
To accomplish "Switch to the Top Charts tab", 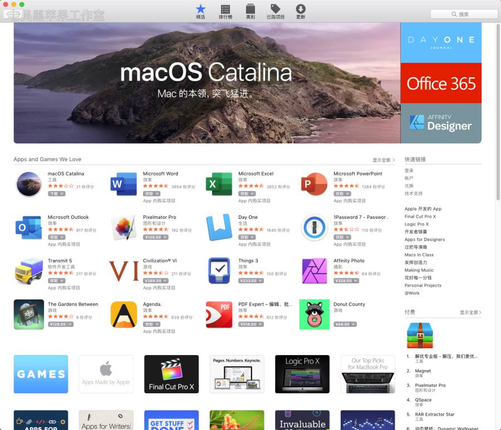I will [x=225, y=12].
